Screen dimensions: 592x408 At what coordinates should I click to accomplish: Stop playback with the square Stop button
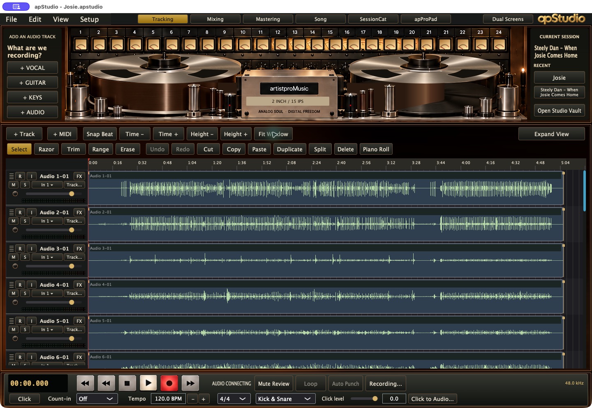(127, 383)
